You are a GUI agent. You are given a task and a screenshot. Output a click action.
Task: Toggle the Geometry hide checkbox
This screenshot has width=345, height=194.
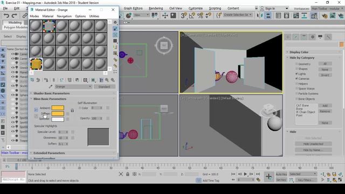pyautogui.click(x=296, y=64)
